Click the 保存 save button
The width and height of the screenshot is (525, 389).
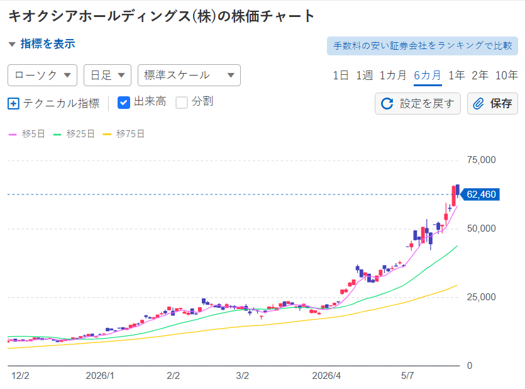point(492,103)
